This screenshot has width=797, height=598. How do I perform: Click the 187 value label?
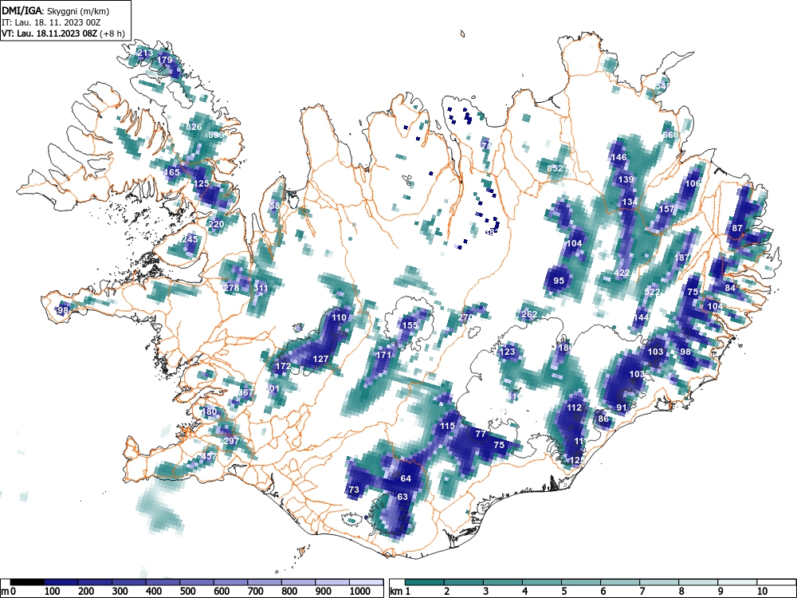(681, 258)
